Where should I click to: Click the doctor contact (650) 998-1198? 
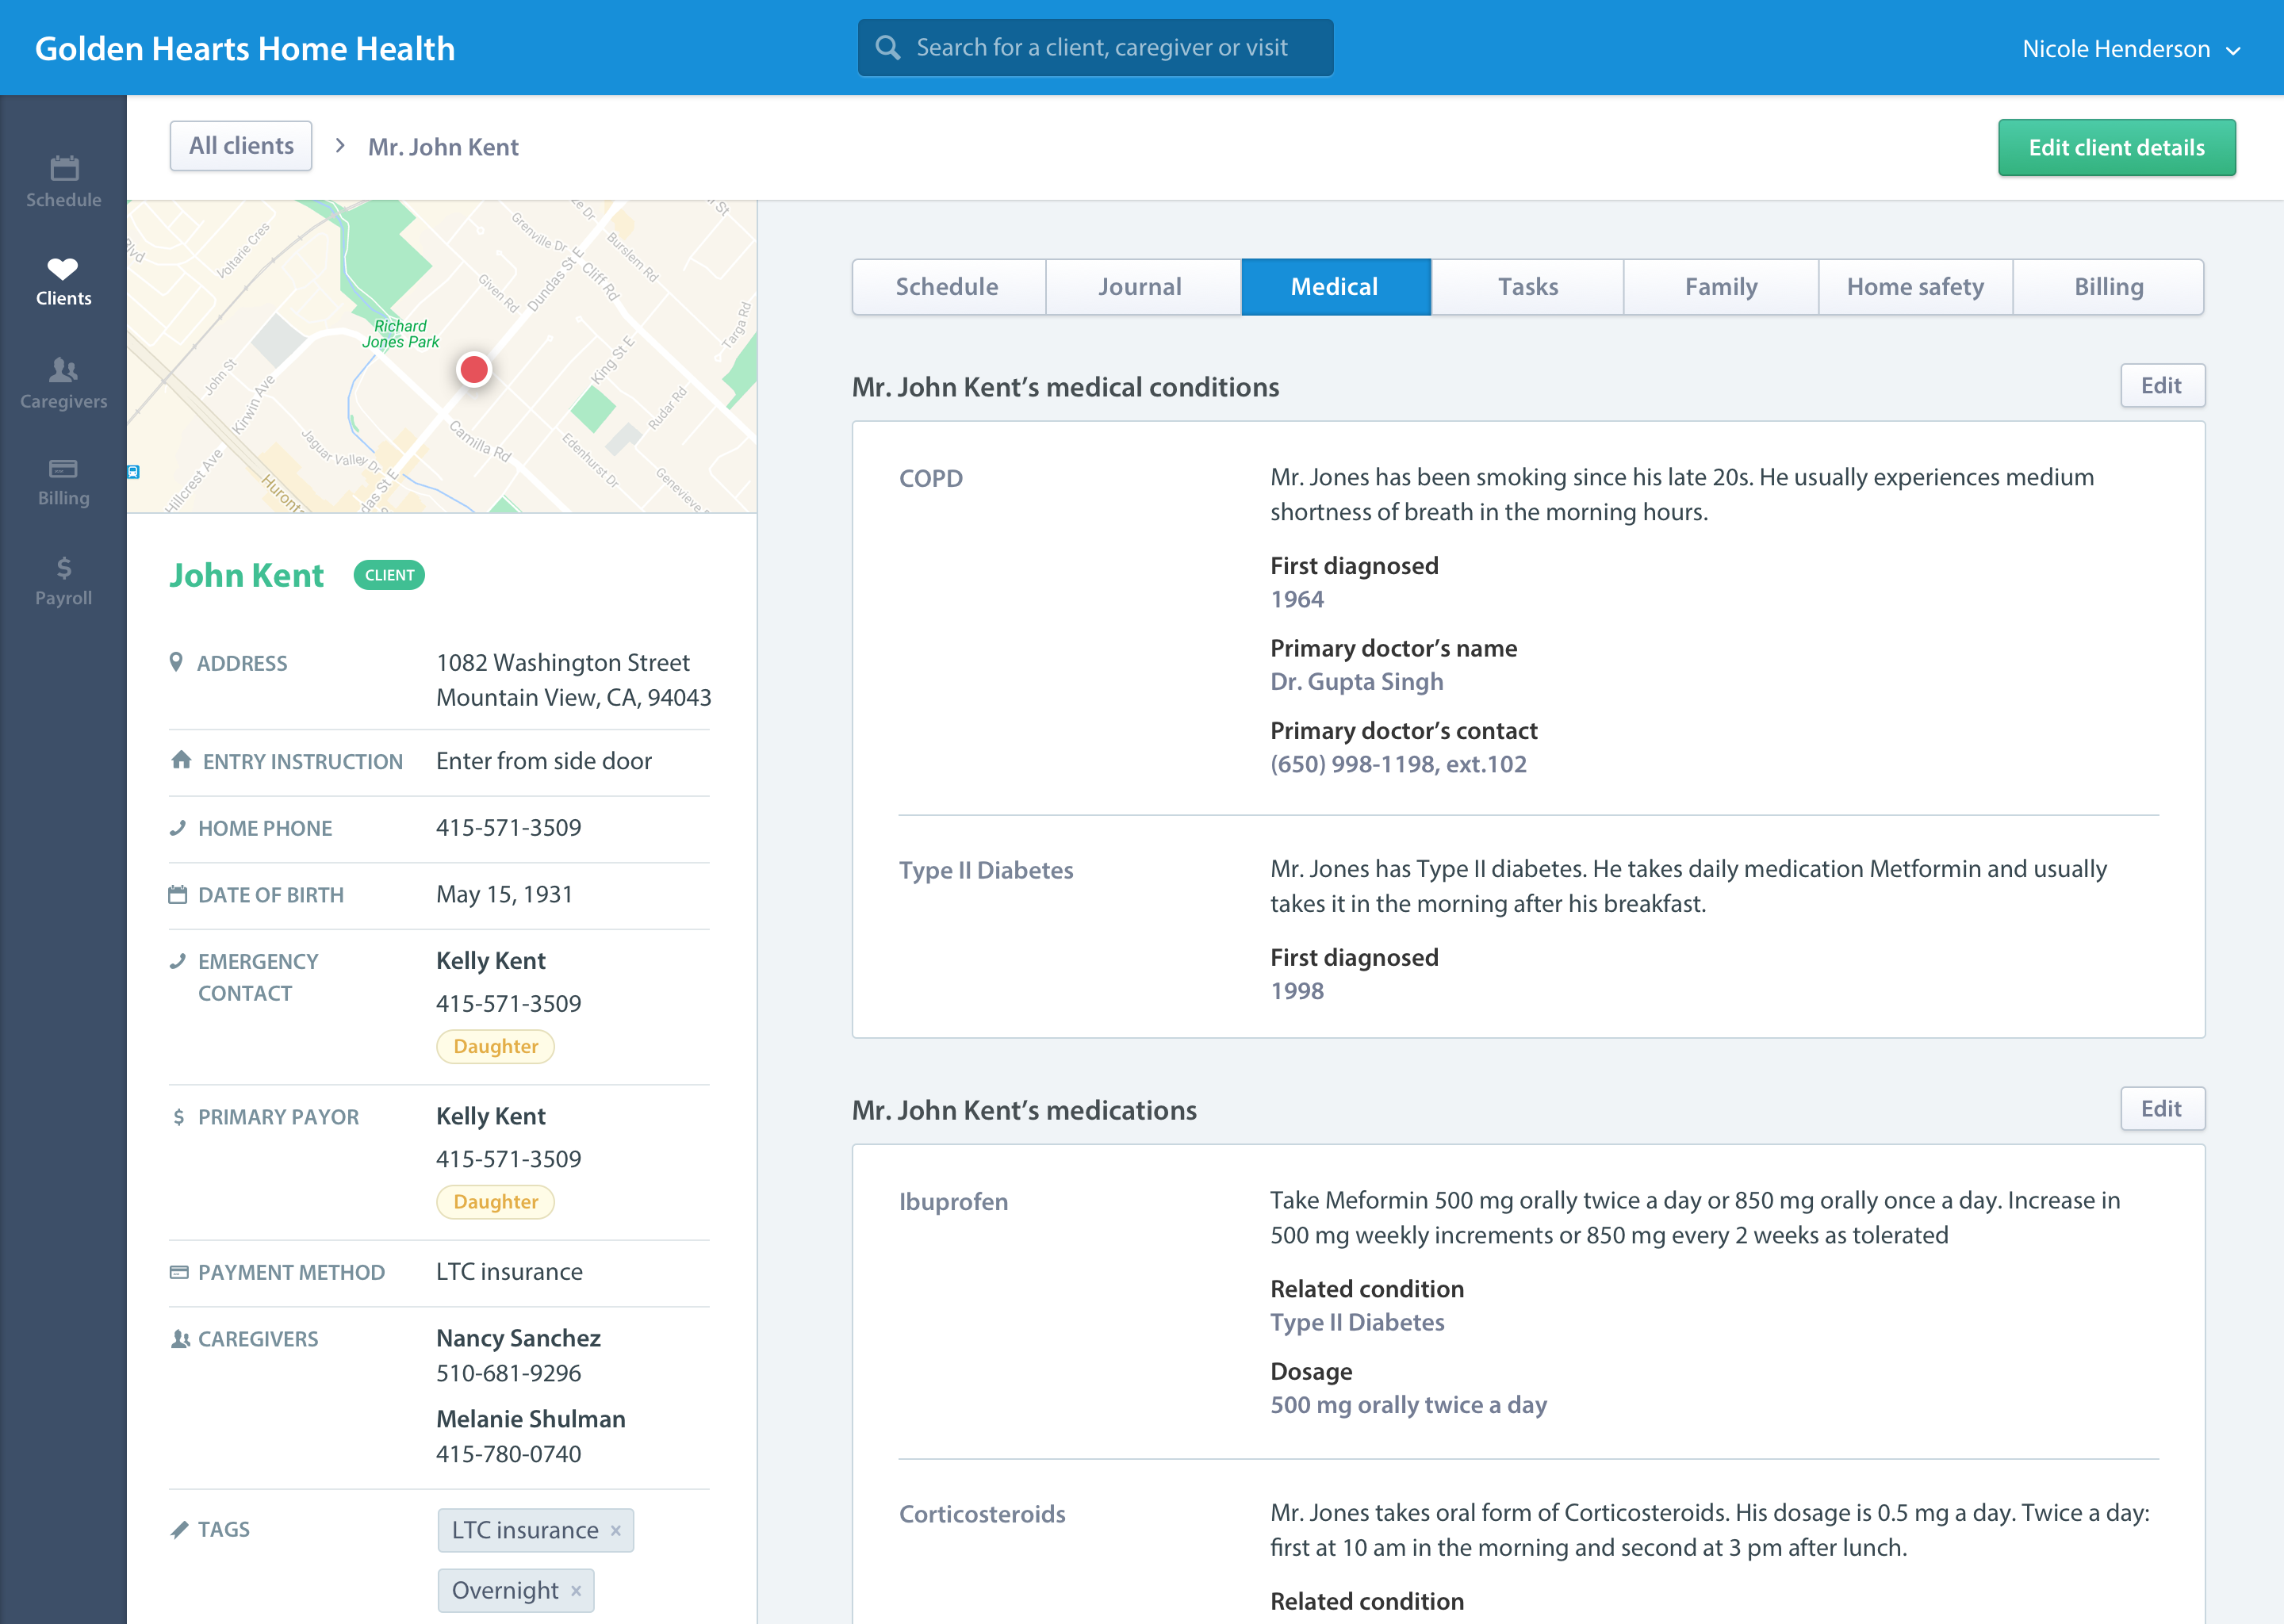tap(1398, 764)
